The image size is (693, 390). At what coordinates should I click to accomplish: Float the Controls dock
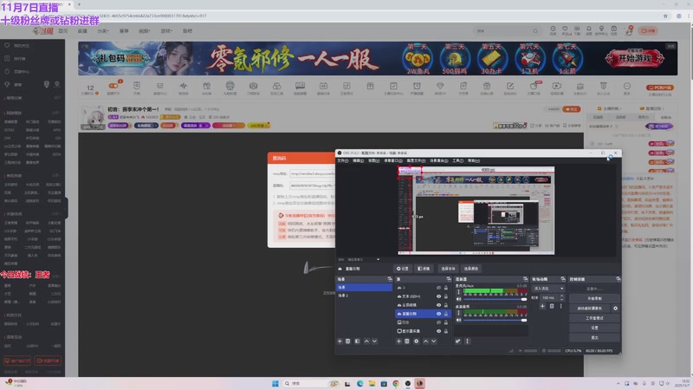(x=618, y=279)
